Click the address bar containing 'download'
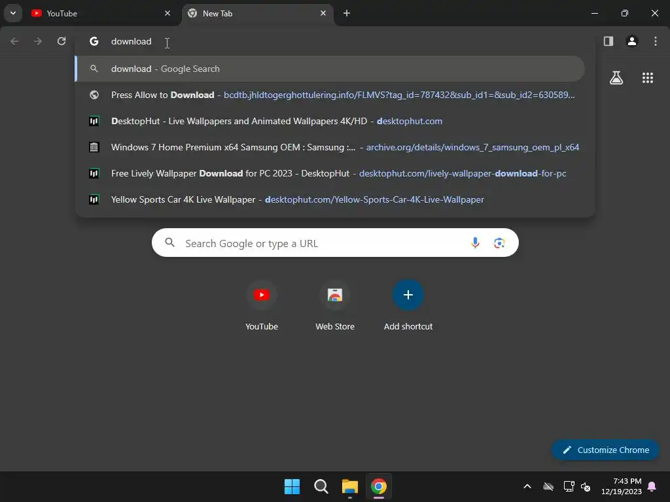 coord(334,41)
